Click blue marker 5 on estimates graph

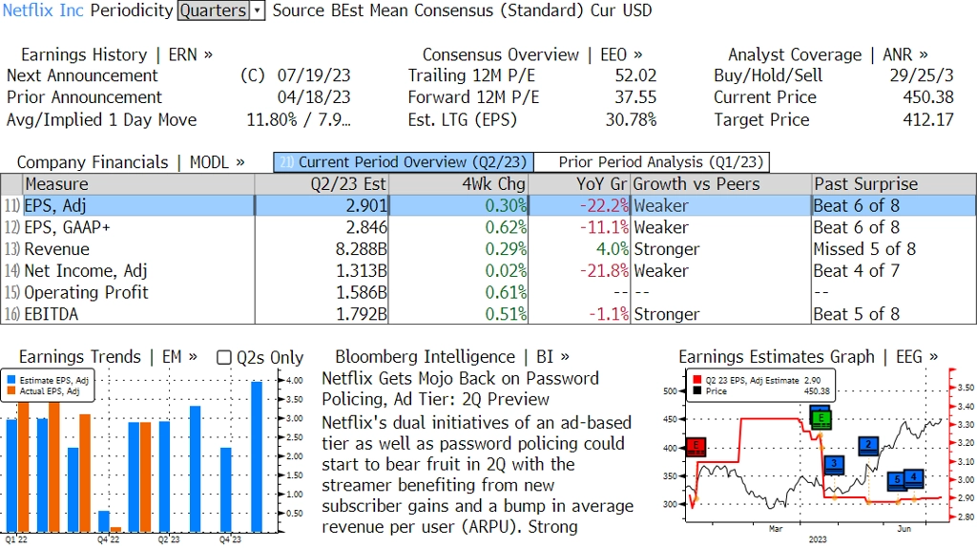pos(897,480)
